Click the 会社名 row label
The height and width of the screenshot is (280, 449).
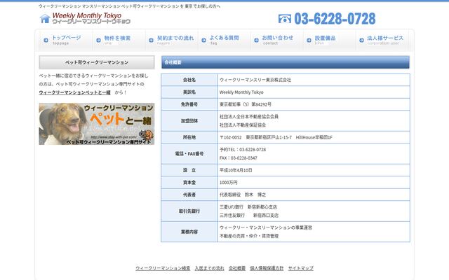pos(189,80)
